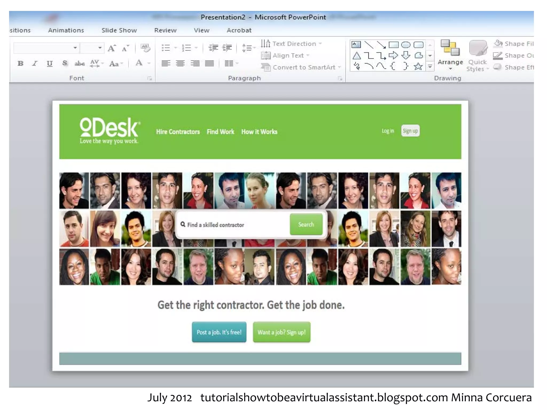Click the Strikethrough icon
The width and height of the screenshot is (547, 410).
(x=80, y=64)
